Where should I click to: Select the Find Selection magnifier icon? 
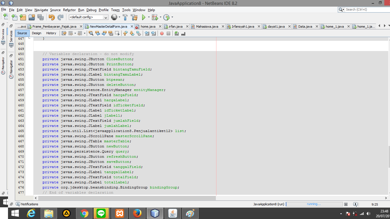(x=91, y=33)
